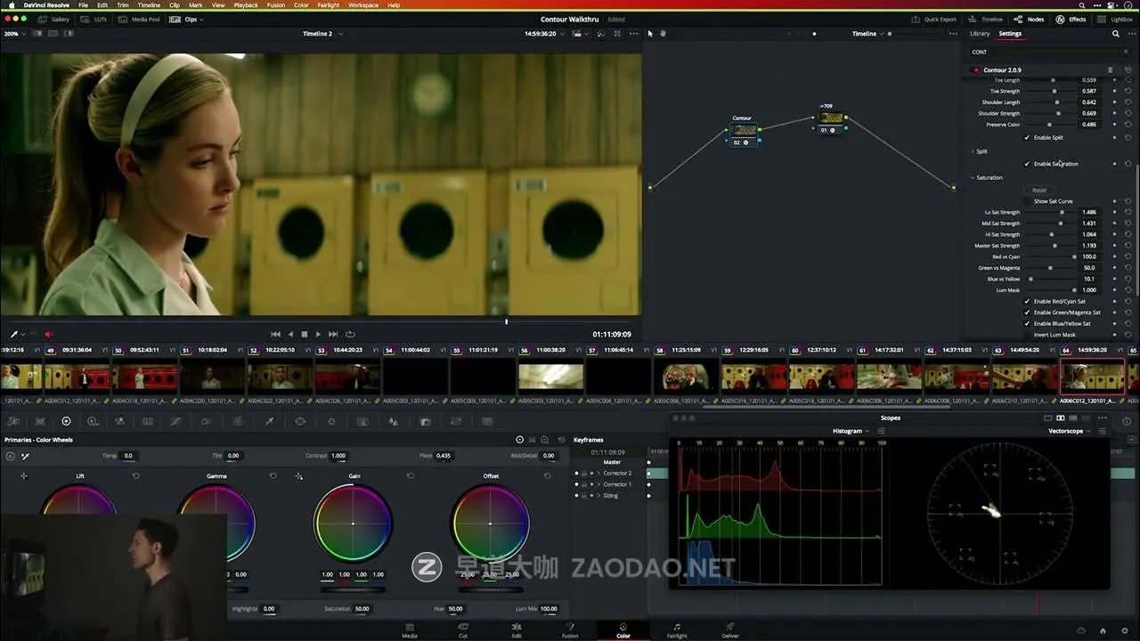The height and width of the screenshot is (641, 1140).
Task: Open the Camera Raw palette icon
Action: pos(12,421)
